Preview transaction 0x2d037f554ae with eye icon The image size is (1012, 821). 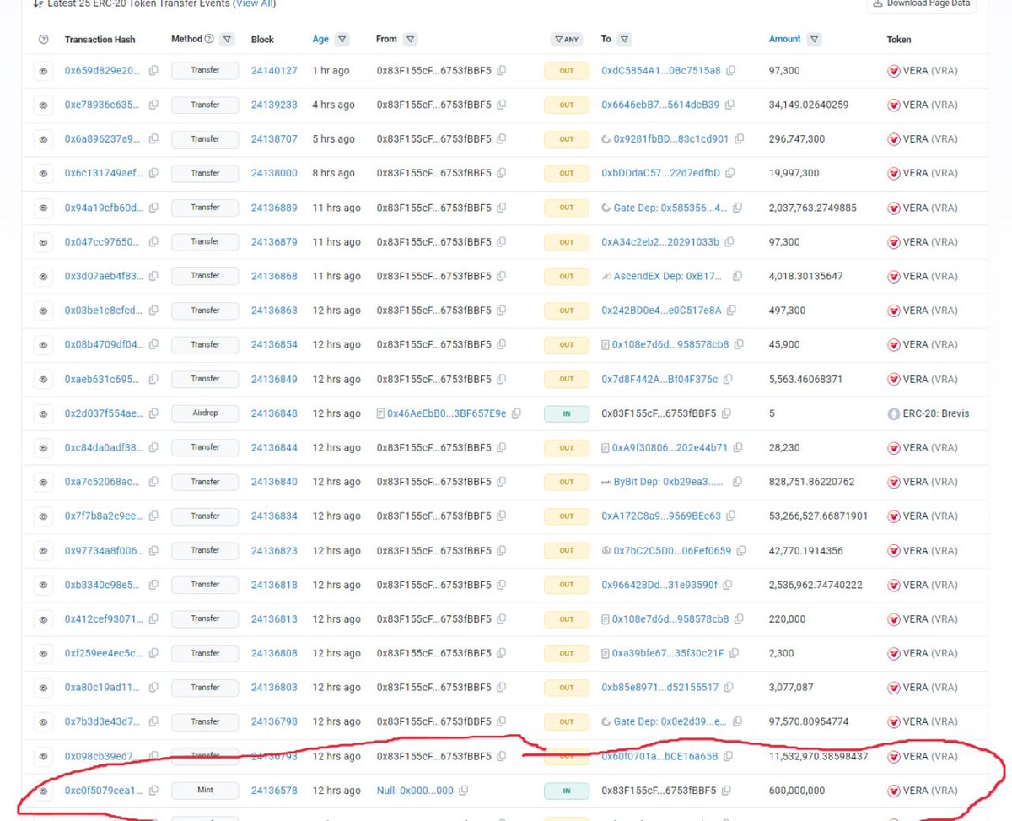coord(43,413)
